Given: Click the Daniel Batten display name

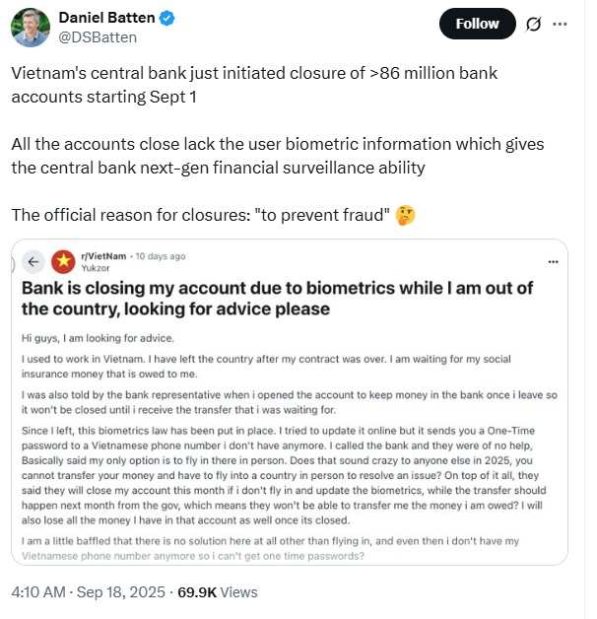Looking at the screenshot, I should click(106, 18).
